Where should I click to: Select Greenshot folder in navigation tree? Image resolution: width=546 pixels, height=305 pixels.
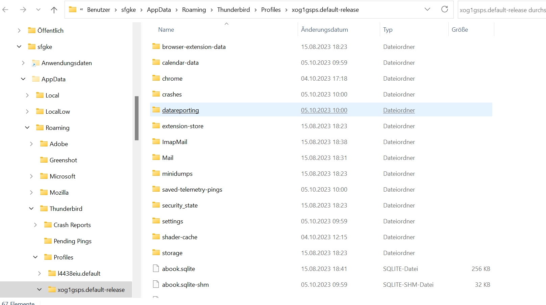[x=63, y=160]
